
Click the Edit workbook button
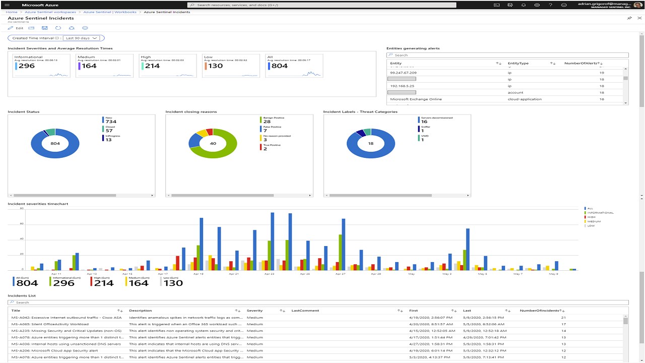pyautogui.click(x=16, y=28)
